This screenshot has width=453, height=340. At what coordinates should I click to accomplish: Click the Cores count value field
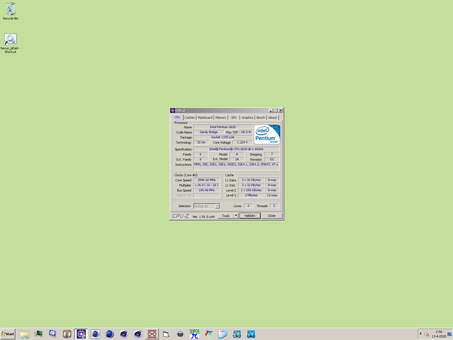coord(248,206)
